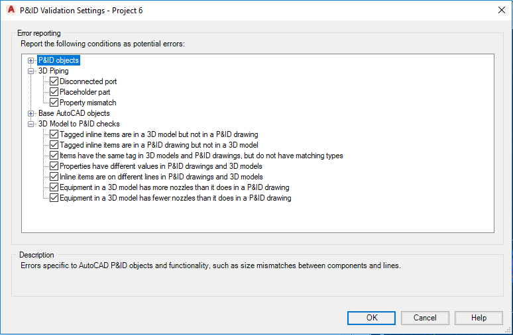Toggle the Placeholder part checkbox
This screenshot has height=335, width=513.
click(54, 92)
